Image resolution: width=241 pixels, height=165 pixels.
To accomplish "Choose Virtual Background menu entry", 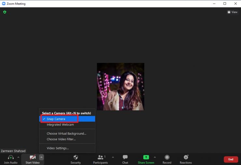I will click(x=67, y=133).
